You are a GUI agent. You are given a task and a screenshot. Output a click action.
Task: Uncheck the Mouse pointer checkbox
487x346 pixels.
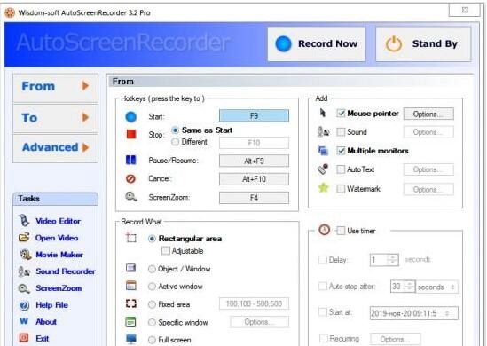point(341,114)
